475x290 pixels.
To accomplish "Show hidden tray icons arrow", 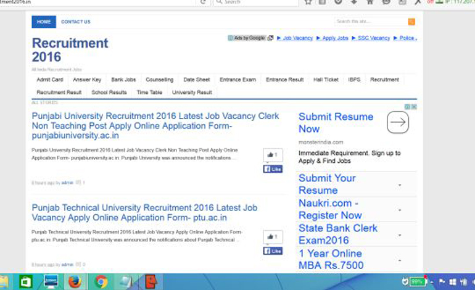I will (432, 283).
